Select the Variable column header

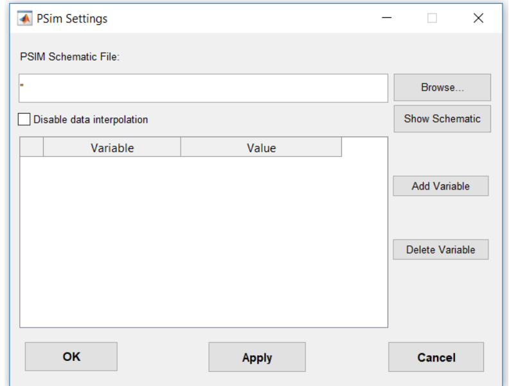pyautogui.click(x=112, y=148)
